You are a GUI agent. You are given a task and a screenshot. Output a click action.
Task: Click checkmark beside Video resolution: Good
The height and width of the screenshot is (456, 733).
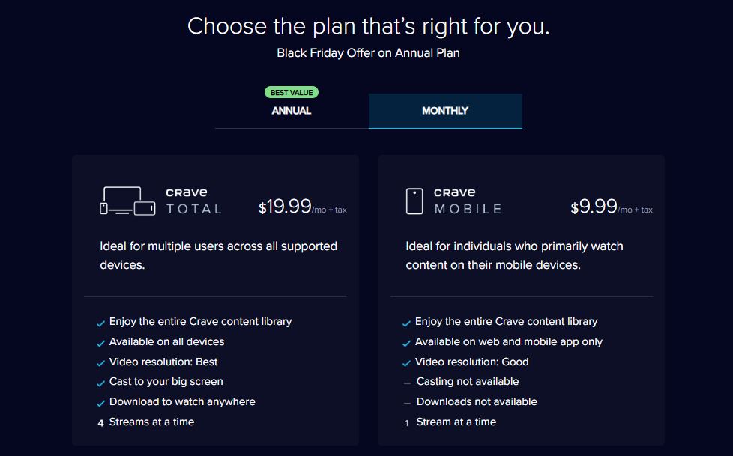pos(407,363)
